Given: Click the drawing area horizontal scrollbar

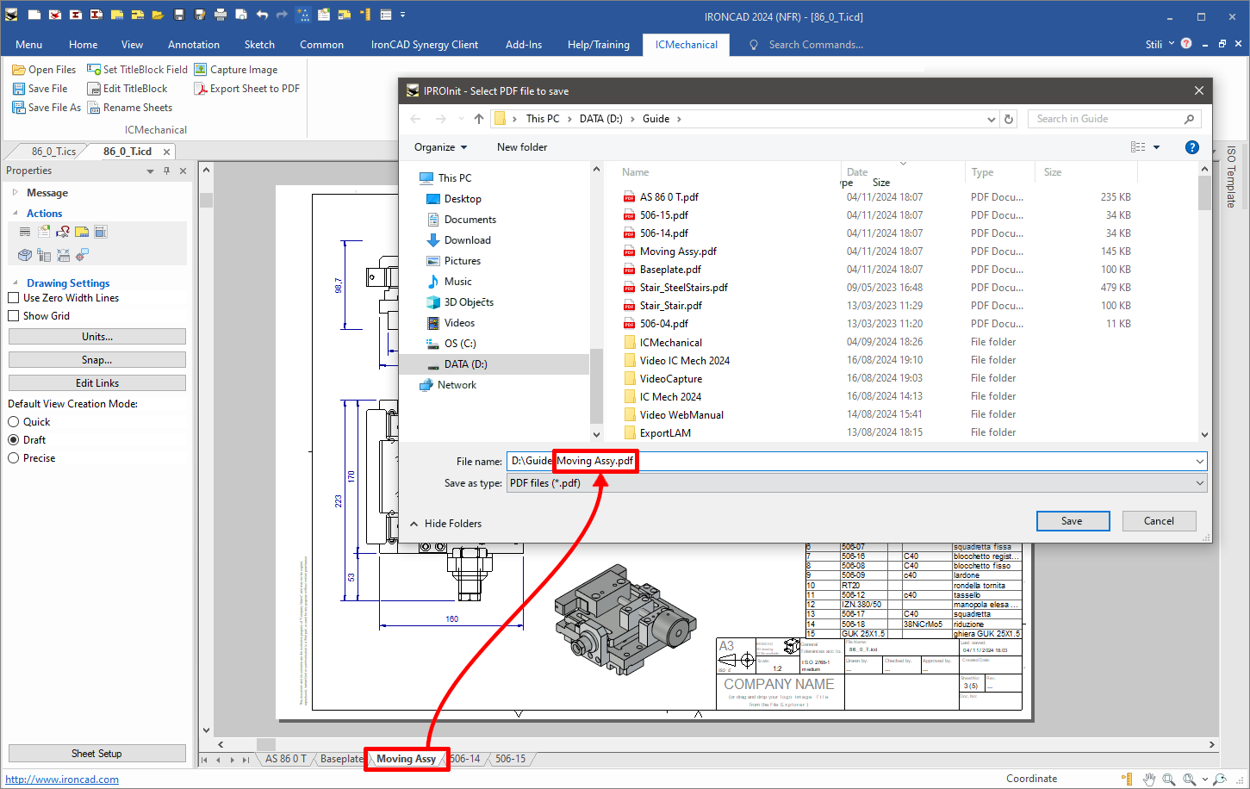Looking at the screenshot, I should tap(716, 744).
